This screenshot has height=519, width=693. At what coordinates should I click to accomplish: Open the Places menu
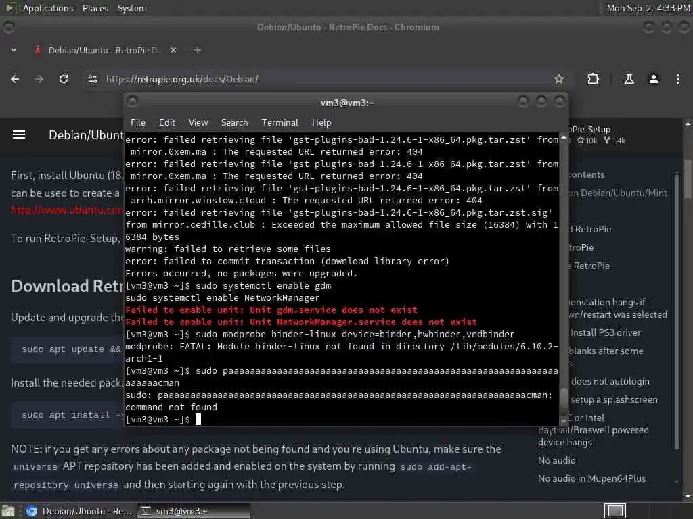click(x=95, y=8)
